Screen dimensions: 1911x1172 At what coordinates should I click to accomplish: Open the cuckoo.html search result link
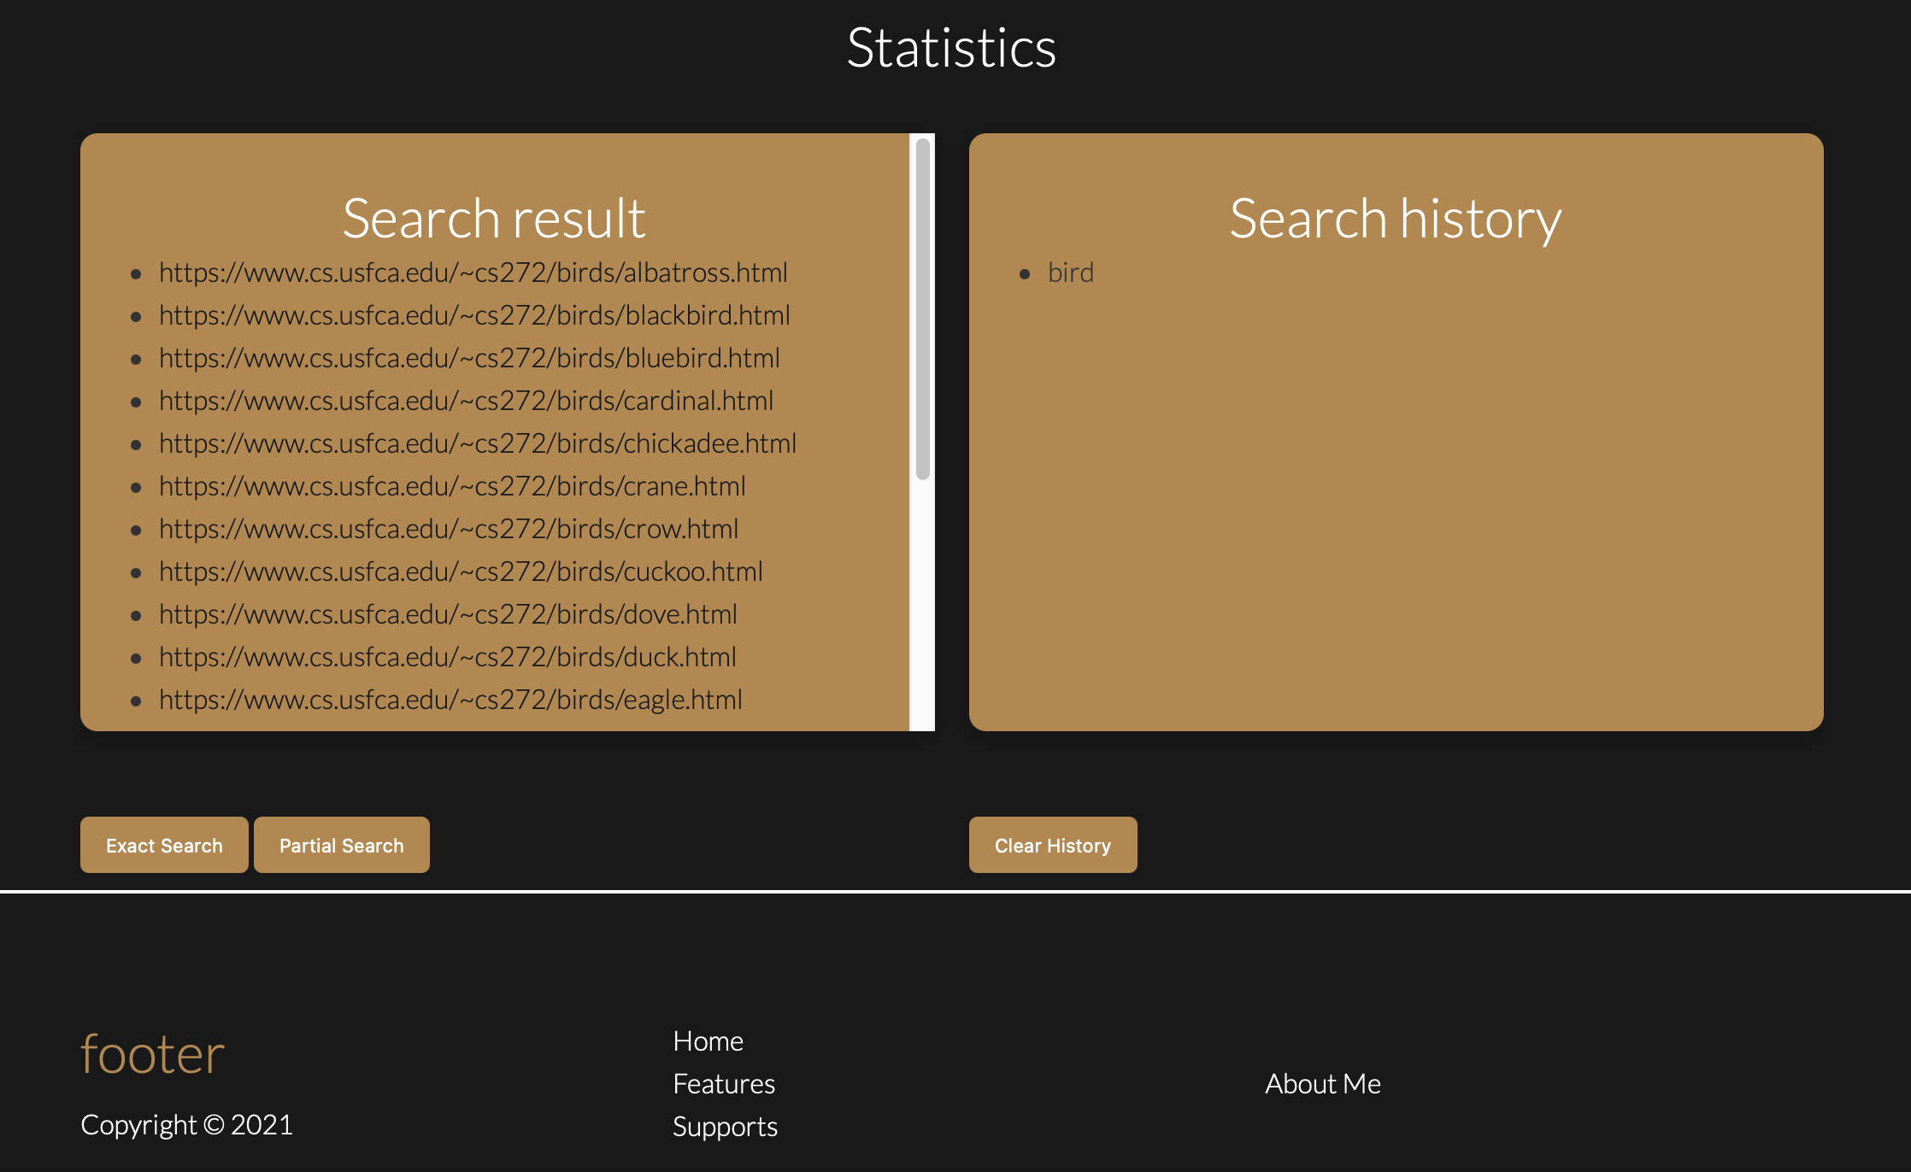460,571
